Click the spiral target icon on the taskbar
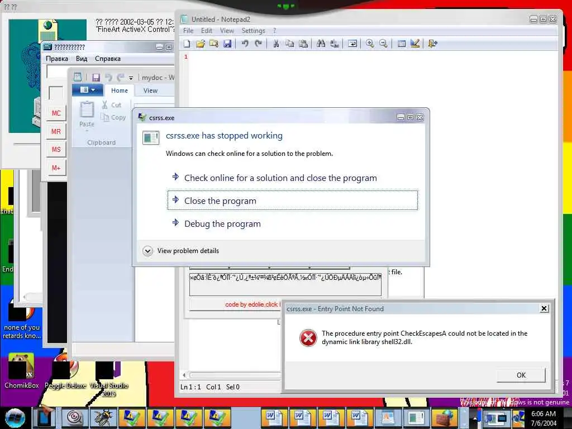This screenshot has height=429, width=572. tap(74, 418)
